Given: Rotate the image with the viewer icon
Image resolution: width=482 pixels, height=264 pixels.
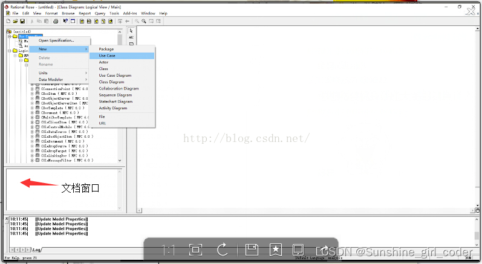Looking at the screenshot, I should (222, 250).
